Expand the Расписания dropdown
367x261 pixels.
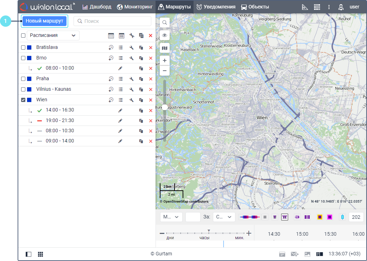coord(53,36)
